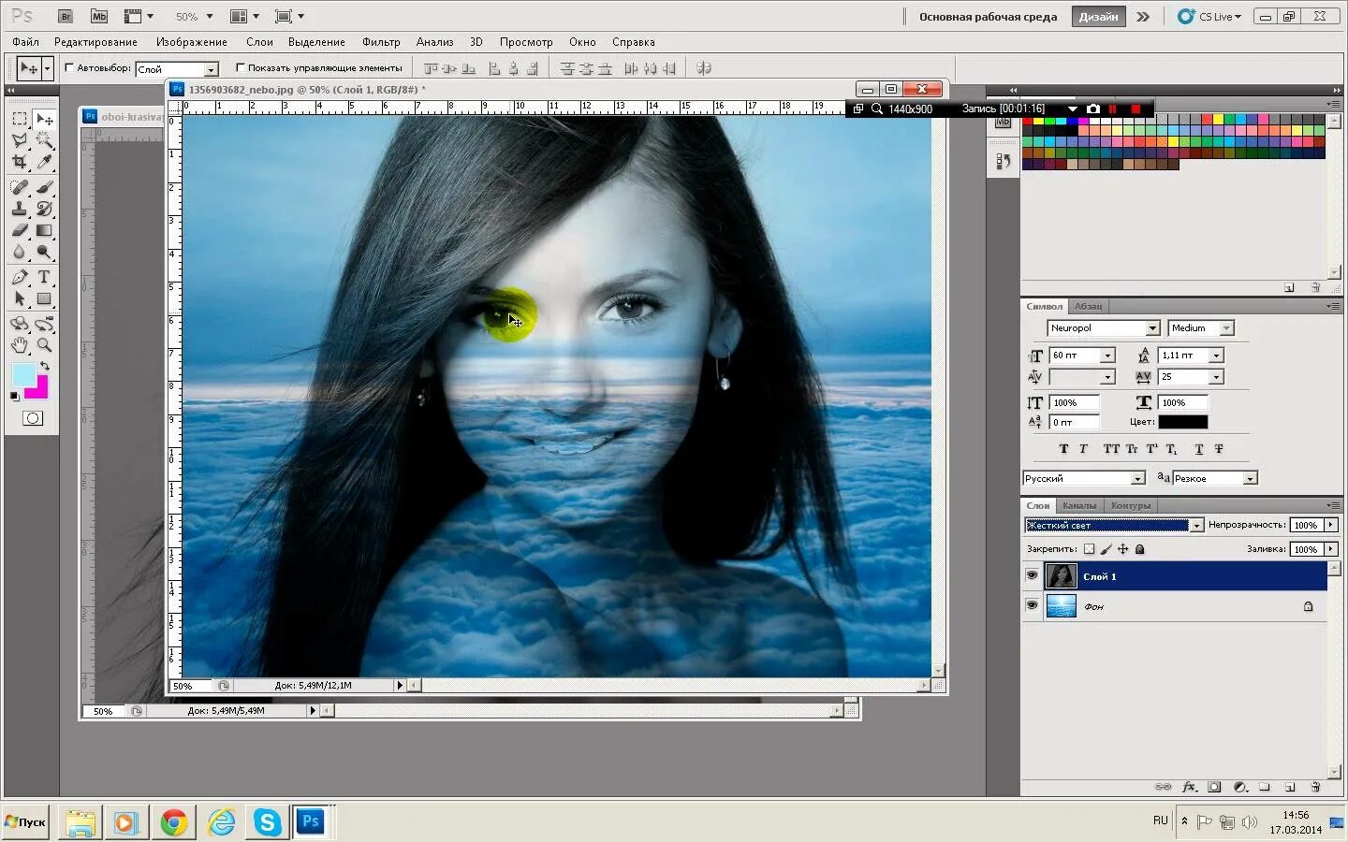Open the Фильтр menu
This screenshot has height=842, width=1348.
tap(381, 42)
